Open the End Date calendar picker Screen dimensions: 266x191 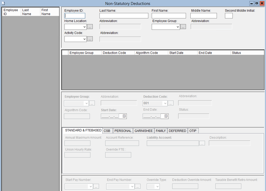[x=166, y=116]
